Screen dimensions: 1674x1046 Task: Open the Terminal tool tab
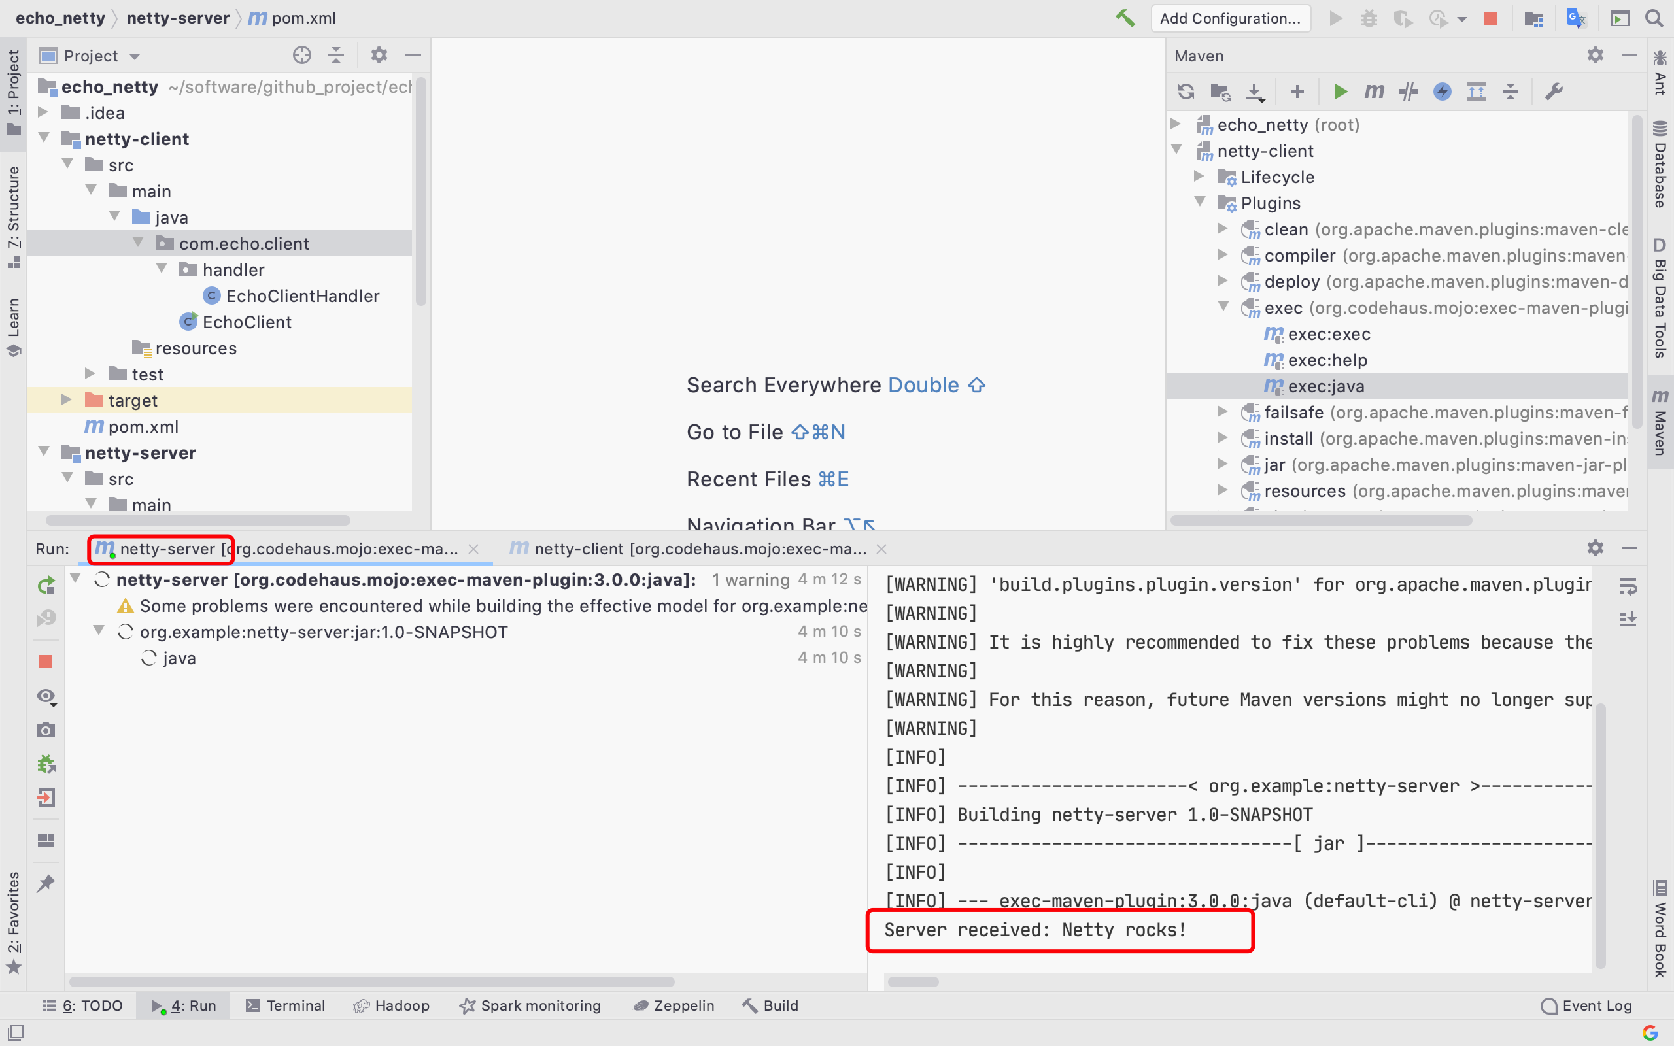285,1005
